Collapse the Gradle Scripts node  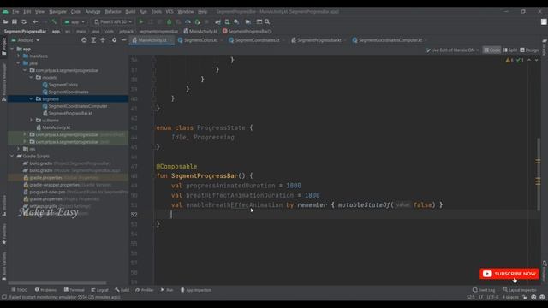(x=12, y=156)
